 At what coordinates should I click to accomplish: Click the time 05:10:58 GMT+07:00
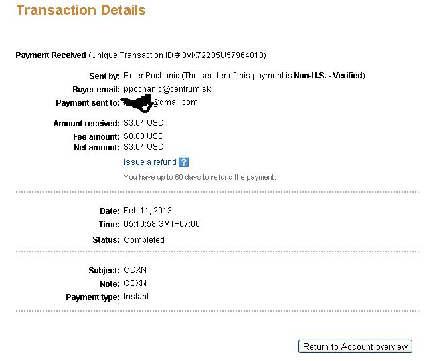[162, 224]
